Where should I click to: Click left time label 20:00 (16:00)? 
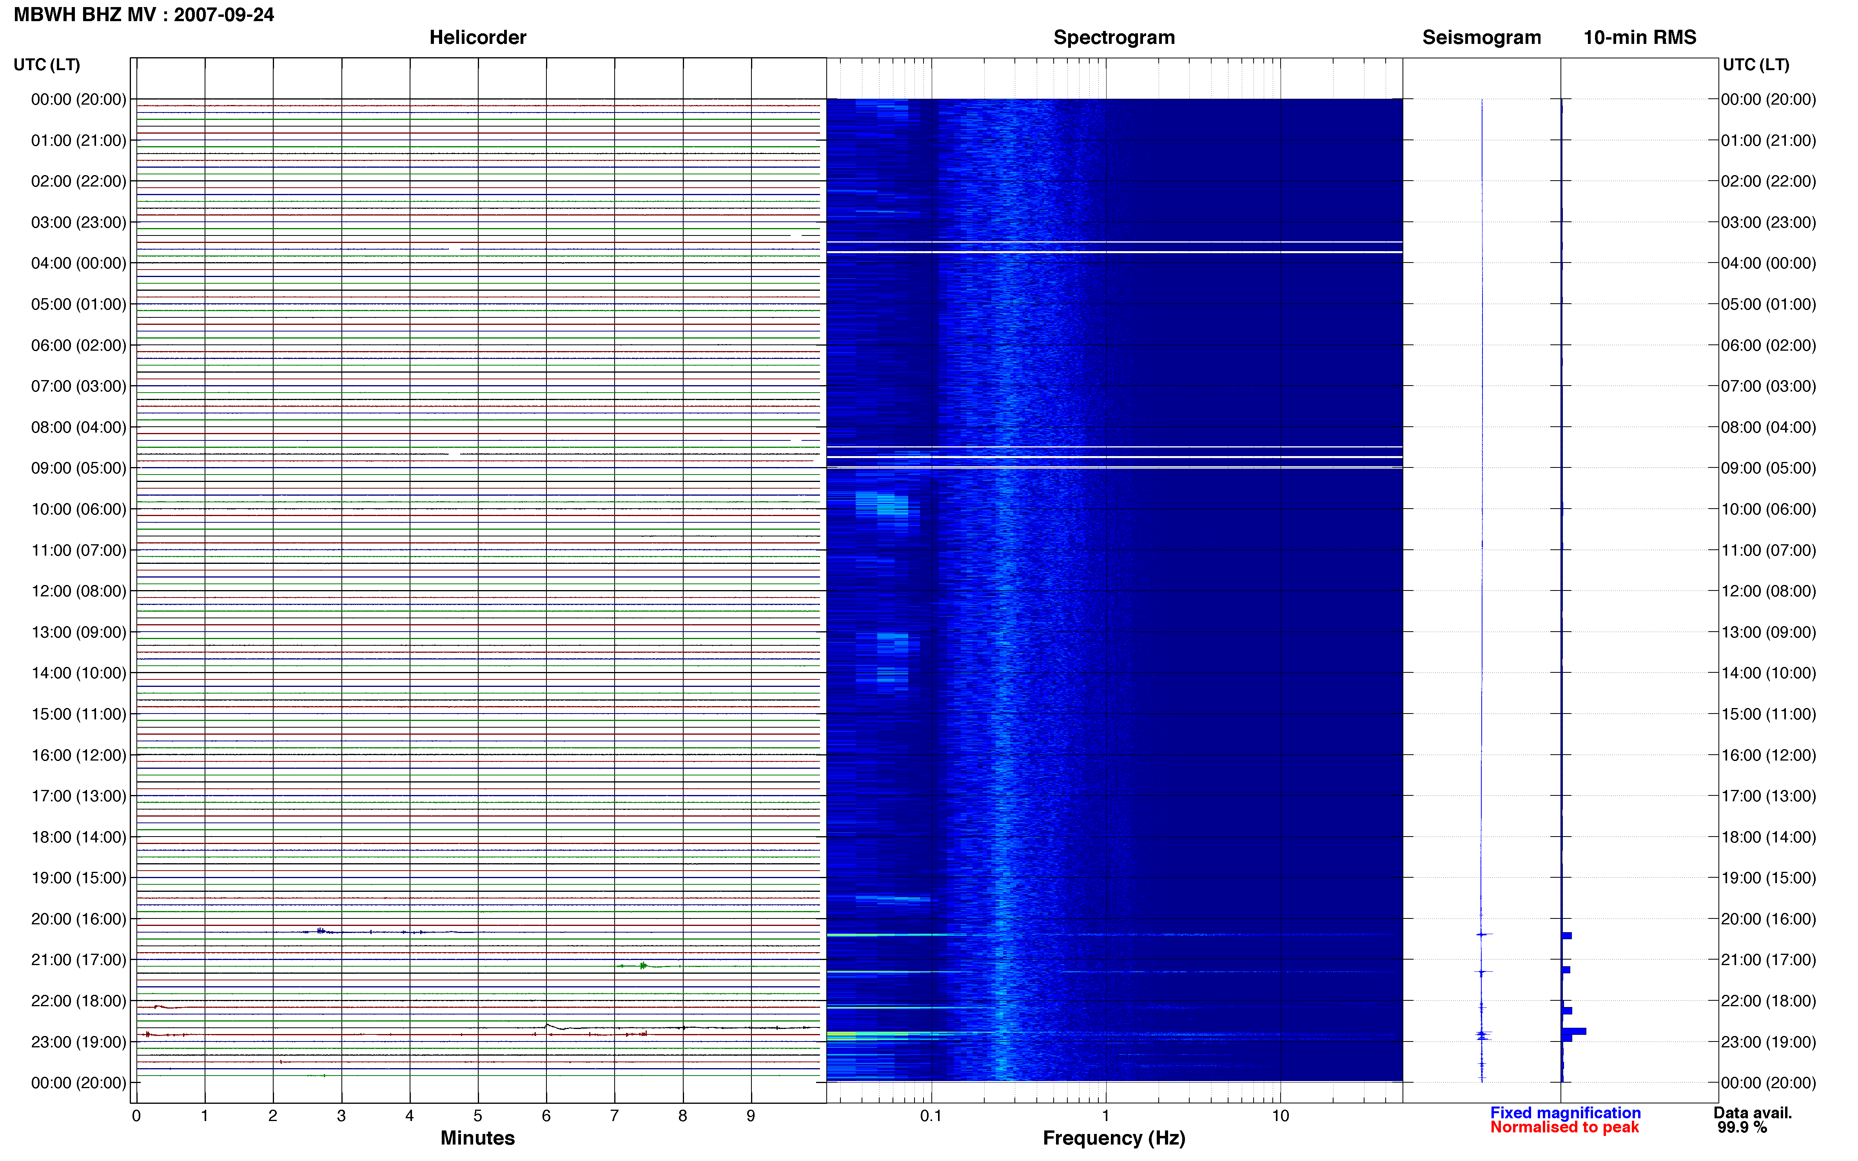tap(78, 919)
